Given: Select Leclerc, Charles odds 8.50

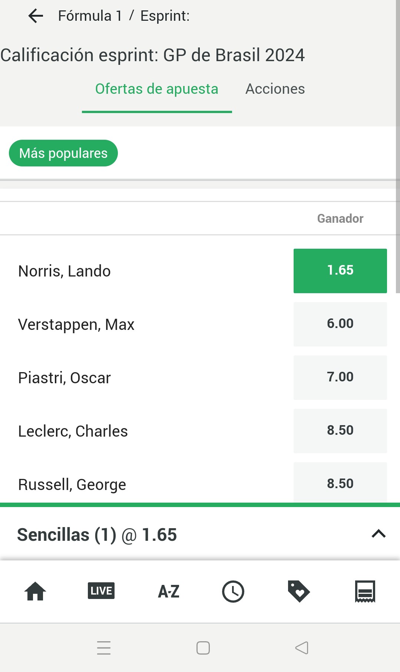Looking at the screenshot, I should pyautogui.click(x=340, y=431).
